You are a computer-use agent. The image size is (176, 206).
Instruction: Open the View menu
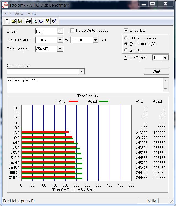19,14
